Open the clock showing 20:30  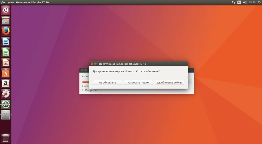[252, 2]
